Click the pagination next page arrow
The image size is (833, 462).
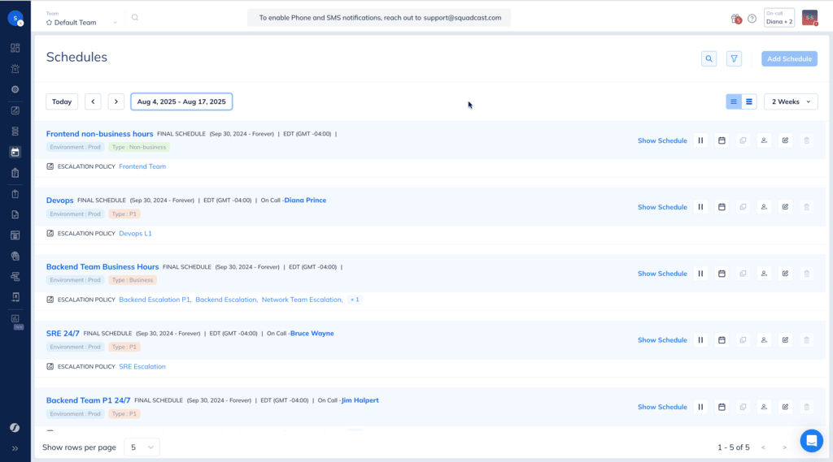point(784,447)
